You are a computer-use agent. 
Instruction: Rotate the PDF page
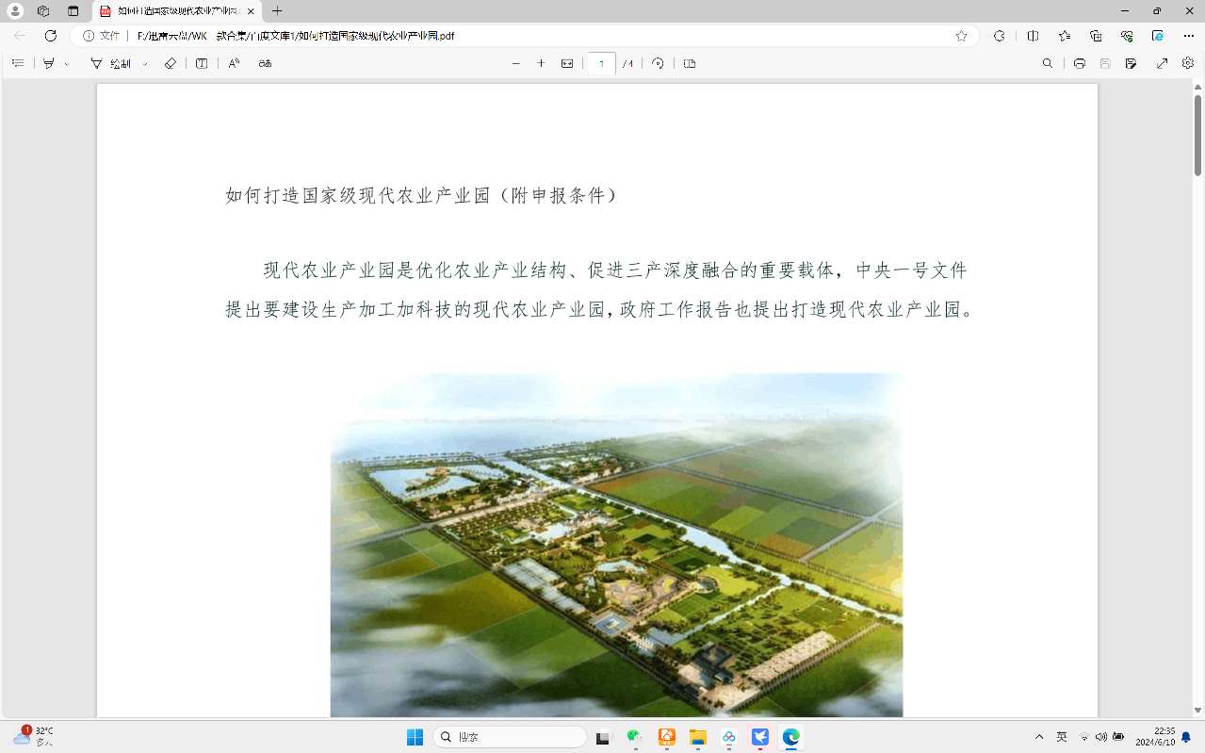(658, 63)
